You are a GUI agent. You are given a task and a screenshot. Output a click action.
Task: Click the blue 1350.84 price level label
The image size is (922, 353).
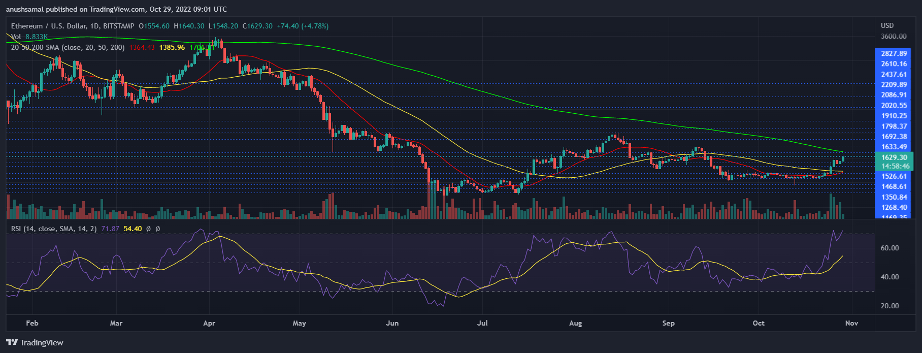tap(894, 197)
